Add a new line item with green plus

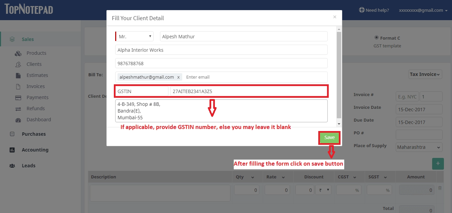pyautogui.click(x=438, y=164)
